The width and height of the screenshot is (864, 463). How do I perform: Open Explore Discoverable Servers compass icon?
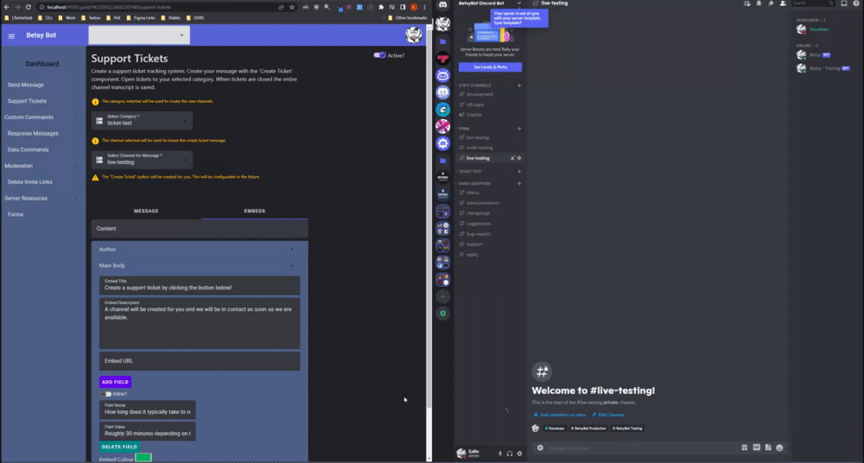click(442, 314)
